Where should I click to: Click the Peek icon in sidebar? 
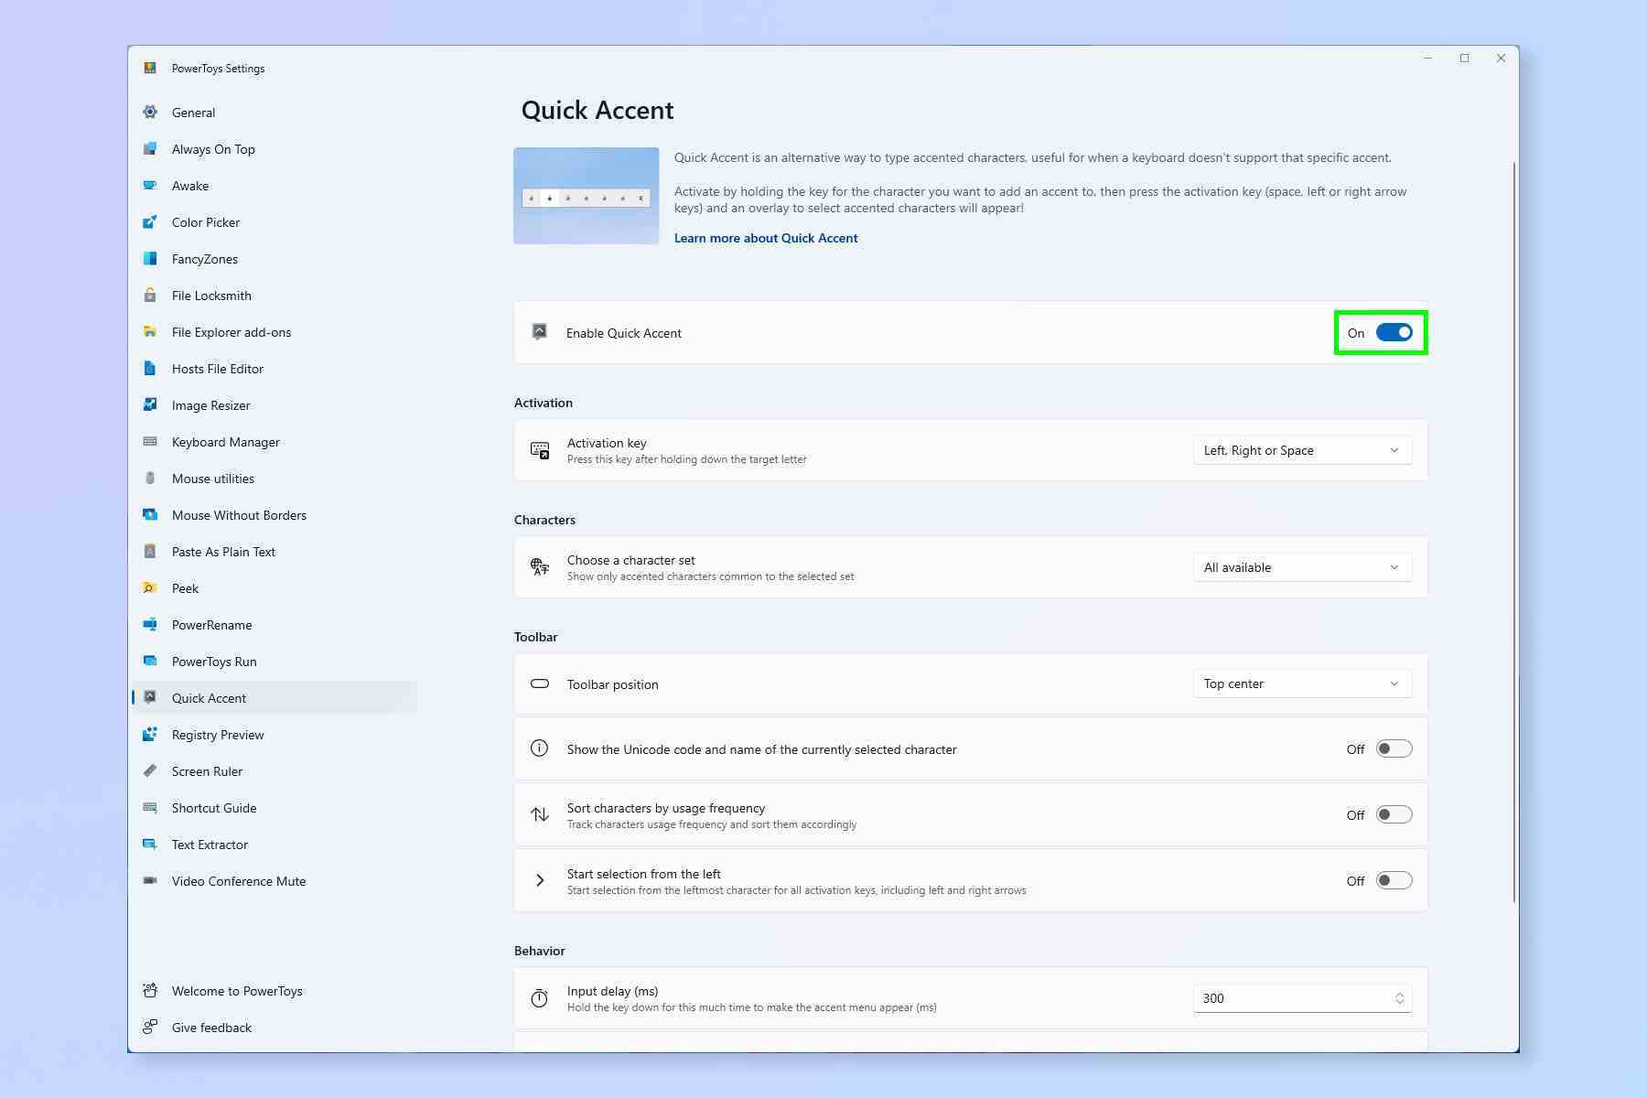150,587
